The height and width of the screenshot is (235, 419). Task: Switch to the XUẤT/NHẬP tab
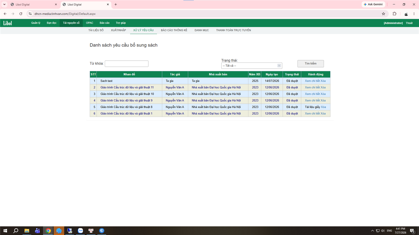(x=118, y=30)
